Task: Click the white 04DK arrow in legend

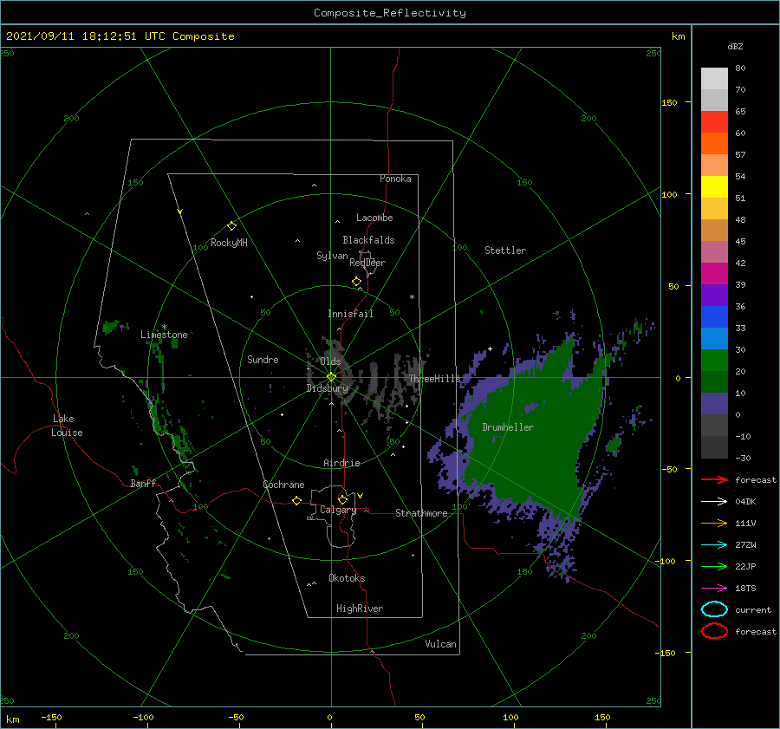Action: pos(715,502)
